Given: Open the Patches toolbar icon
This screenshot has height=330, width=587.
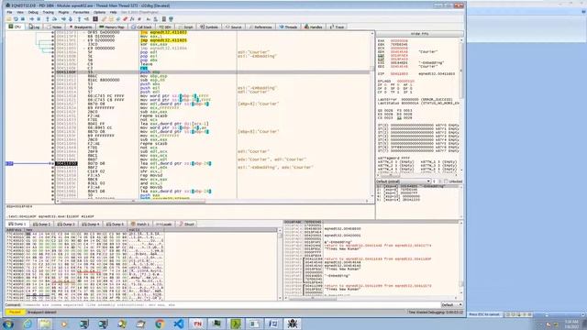Looking at the screenshot, I should (104, 18).
